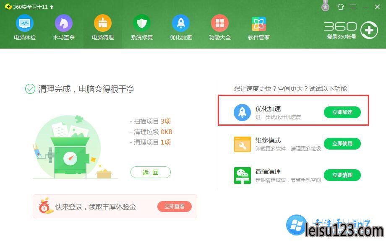Launch the 软件管家 software manager icon
386x243 pixels.
point(259,24)
